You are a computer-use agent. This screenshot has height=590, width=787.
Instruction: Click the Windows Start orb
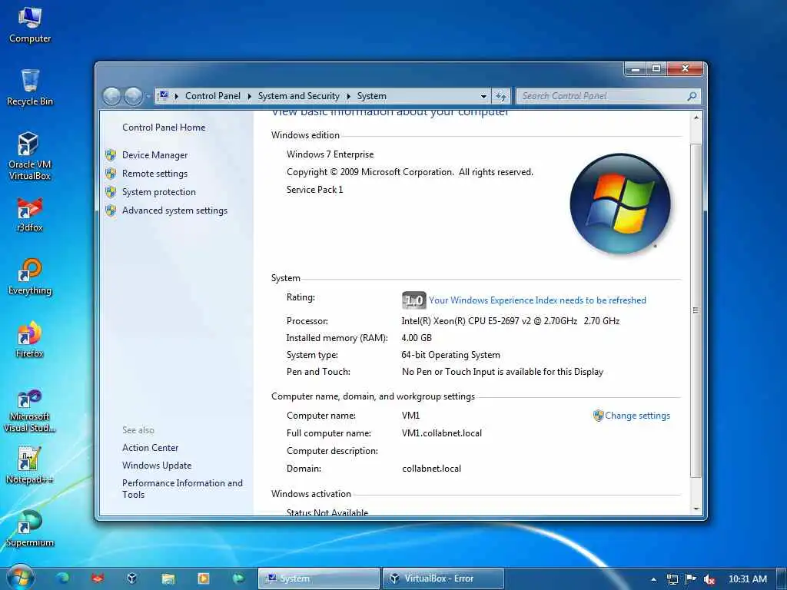pos(20,578)
